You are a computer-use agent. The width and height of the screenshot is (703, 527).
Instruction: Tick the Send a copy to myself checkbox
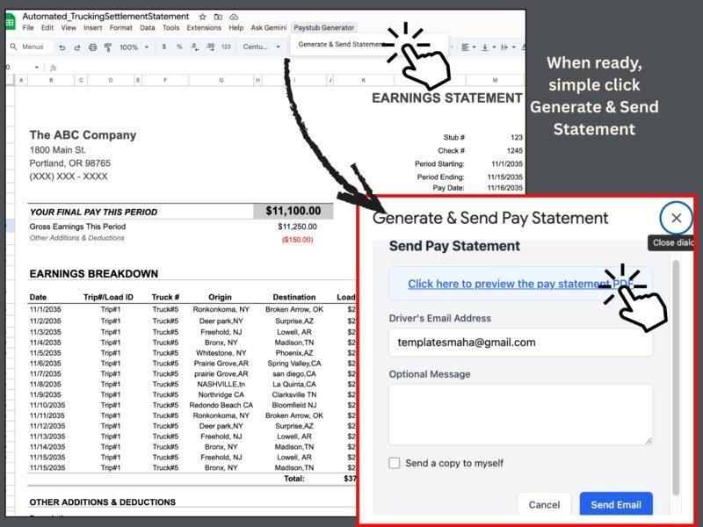(394, 463)
